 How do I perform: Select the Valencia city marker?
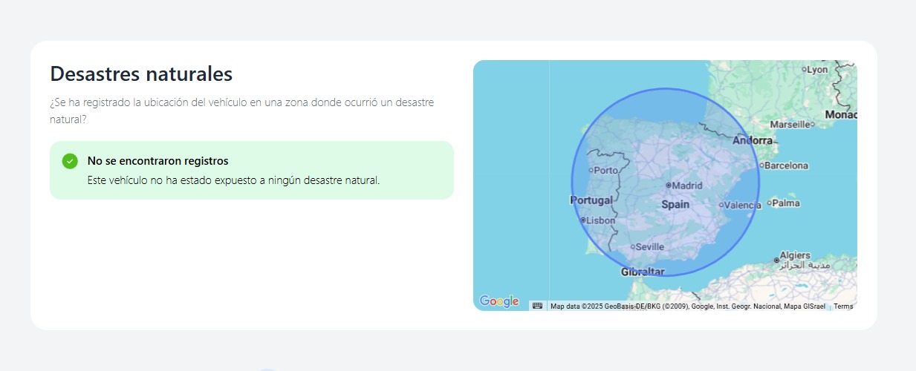pyautogui.click(x=721, y=206)
